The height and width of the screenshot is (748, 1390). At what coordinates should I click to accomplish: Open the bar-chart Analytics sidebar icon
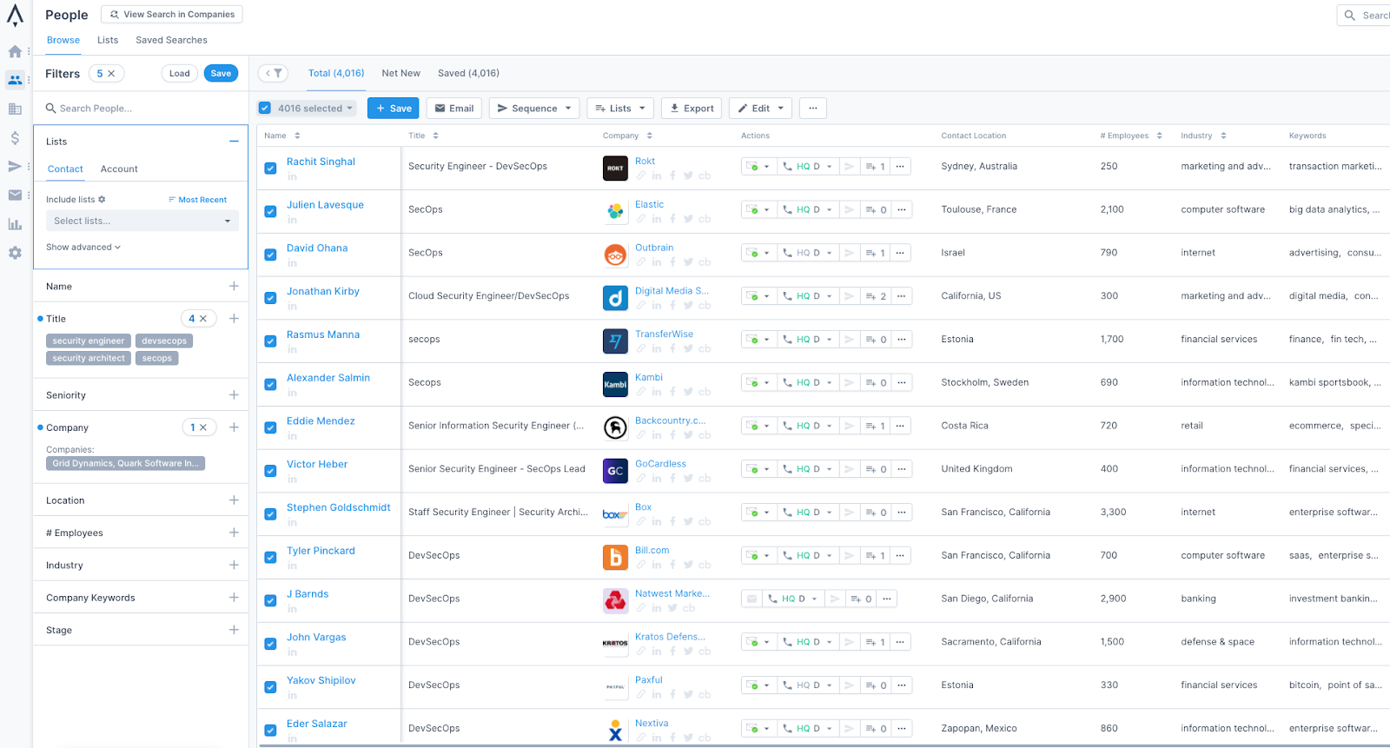tap(15, 224)
